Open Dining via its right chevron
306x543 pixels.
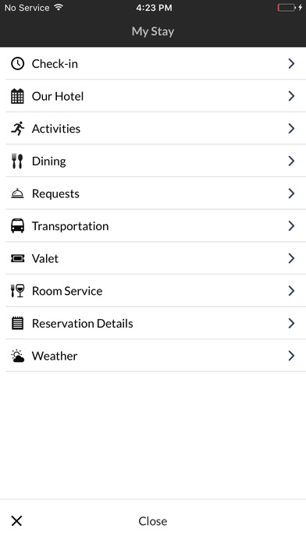[x=291, y=161]
